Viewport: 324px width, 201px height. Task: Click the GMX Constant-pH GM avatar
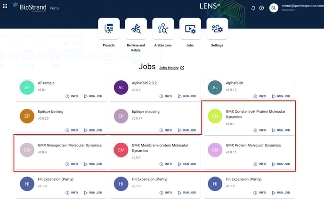coord(215,116)
